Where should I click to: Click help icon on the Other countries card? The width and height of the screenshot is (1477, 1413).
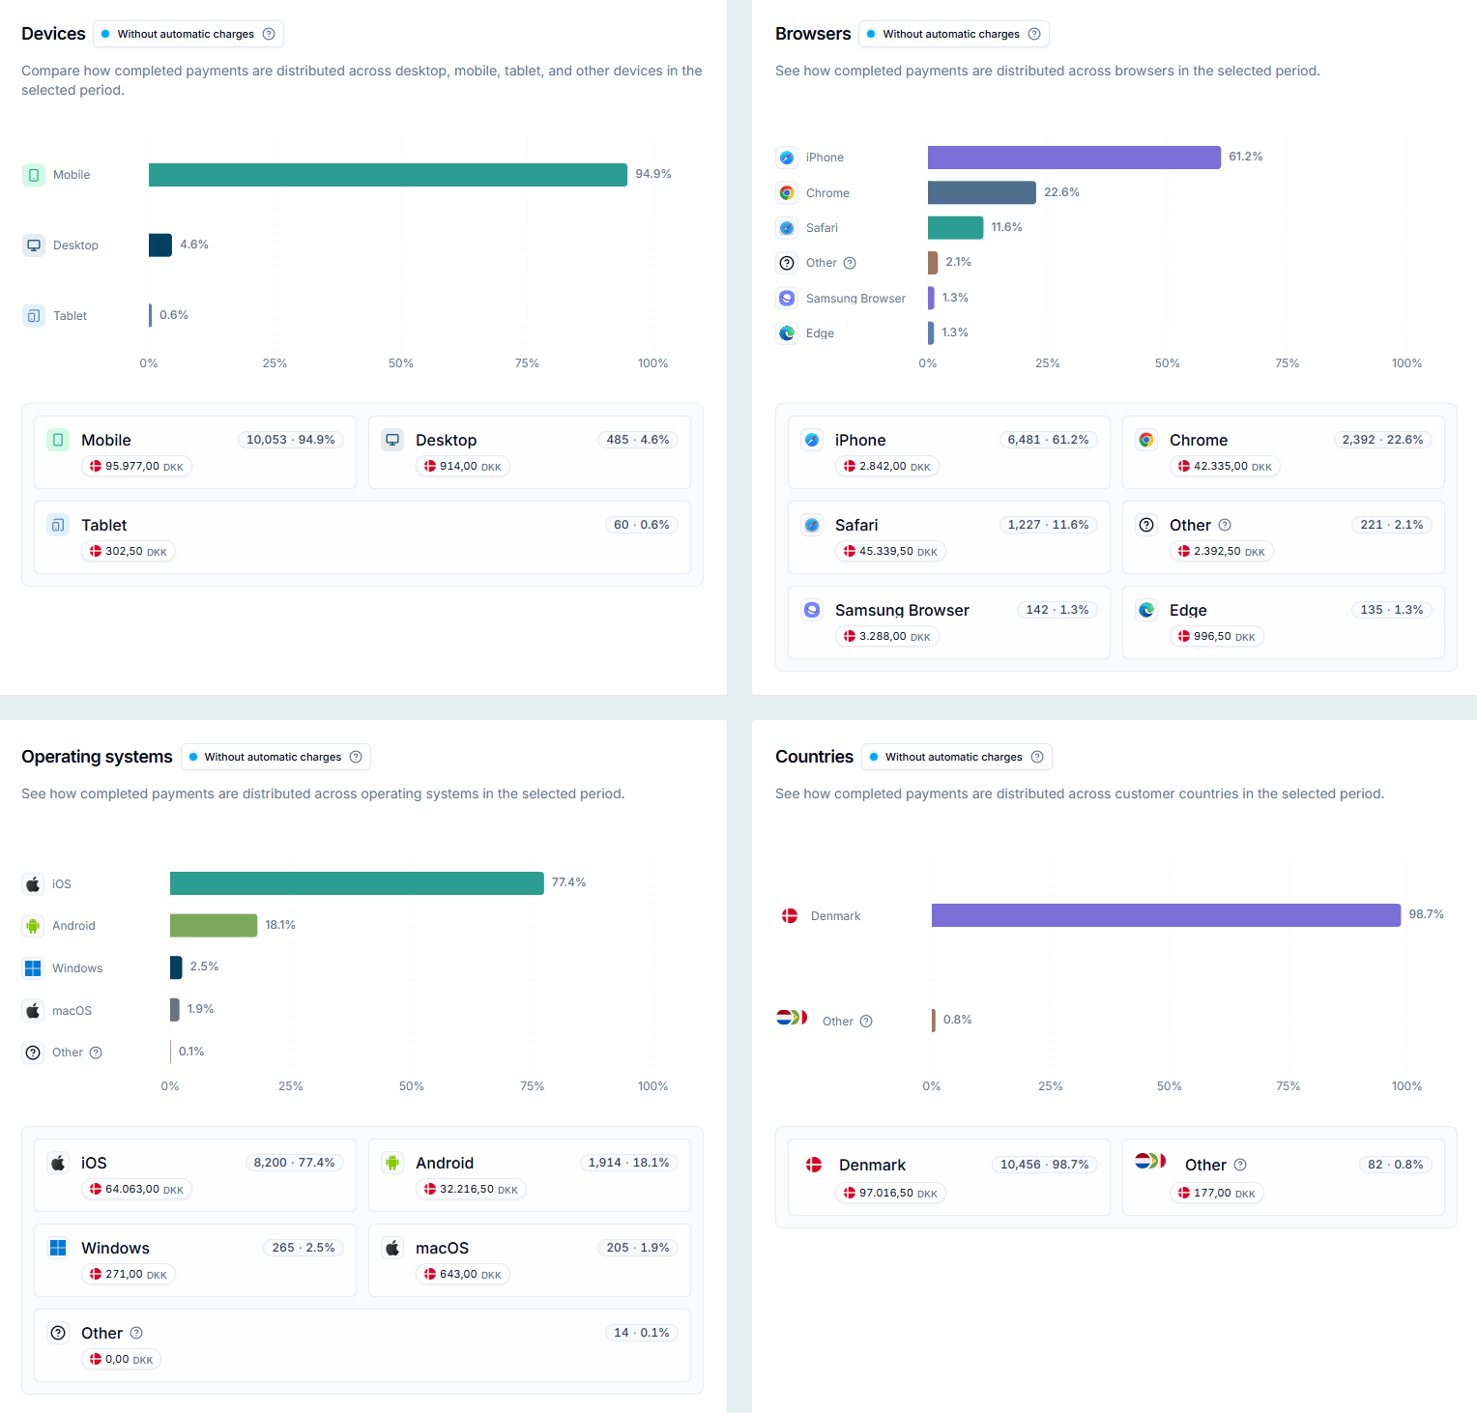(1240, 1165)
